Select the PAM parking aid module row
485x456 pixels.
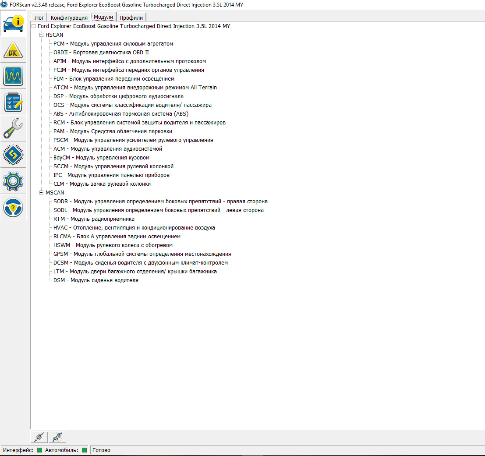[x=113, y=131]
